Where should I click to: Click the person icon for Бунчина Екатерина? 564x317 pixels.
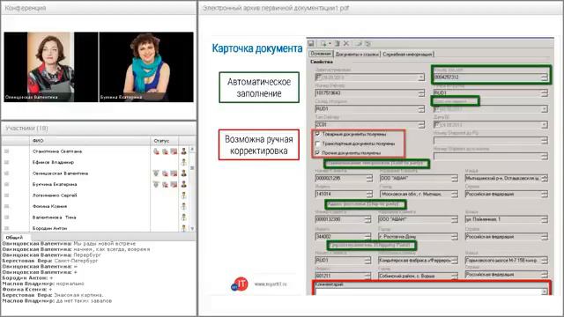point(184,184)
